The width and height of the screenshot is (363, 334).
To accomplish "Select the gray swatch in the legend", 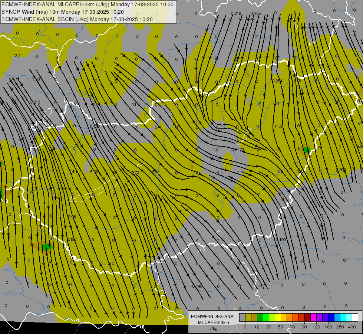I will 242,317.
